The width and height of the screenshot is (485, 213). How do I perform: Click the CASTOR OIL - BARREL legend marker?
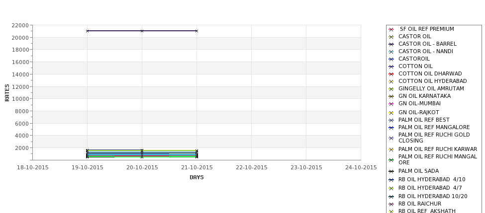tap(391, 44)
